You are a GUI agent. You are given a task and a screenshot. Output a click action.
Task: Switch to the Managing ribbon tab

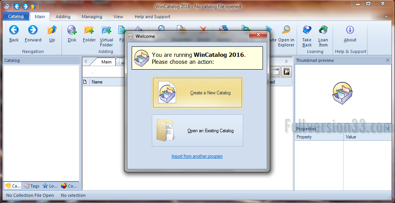[x=92, y=17]
